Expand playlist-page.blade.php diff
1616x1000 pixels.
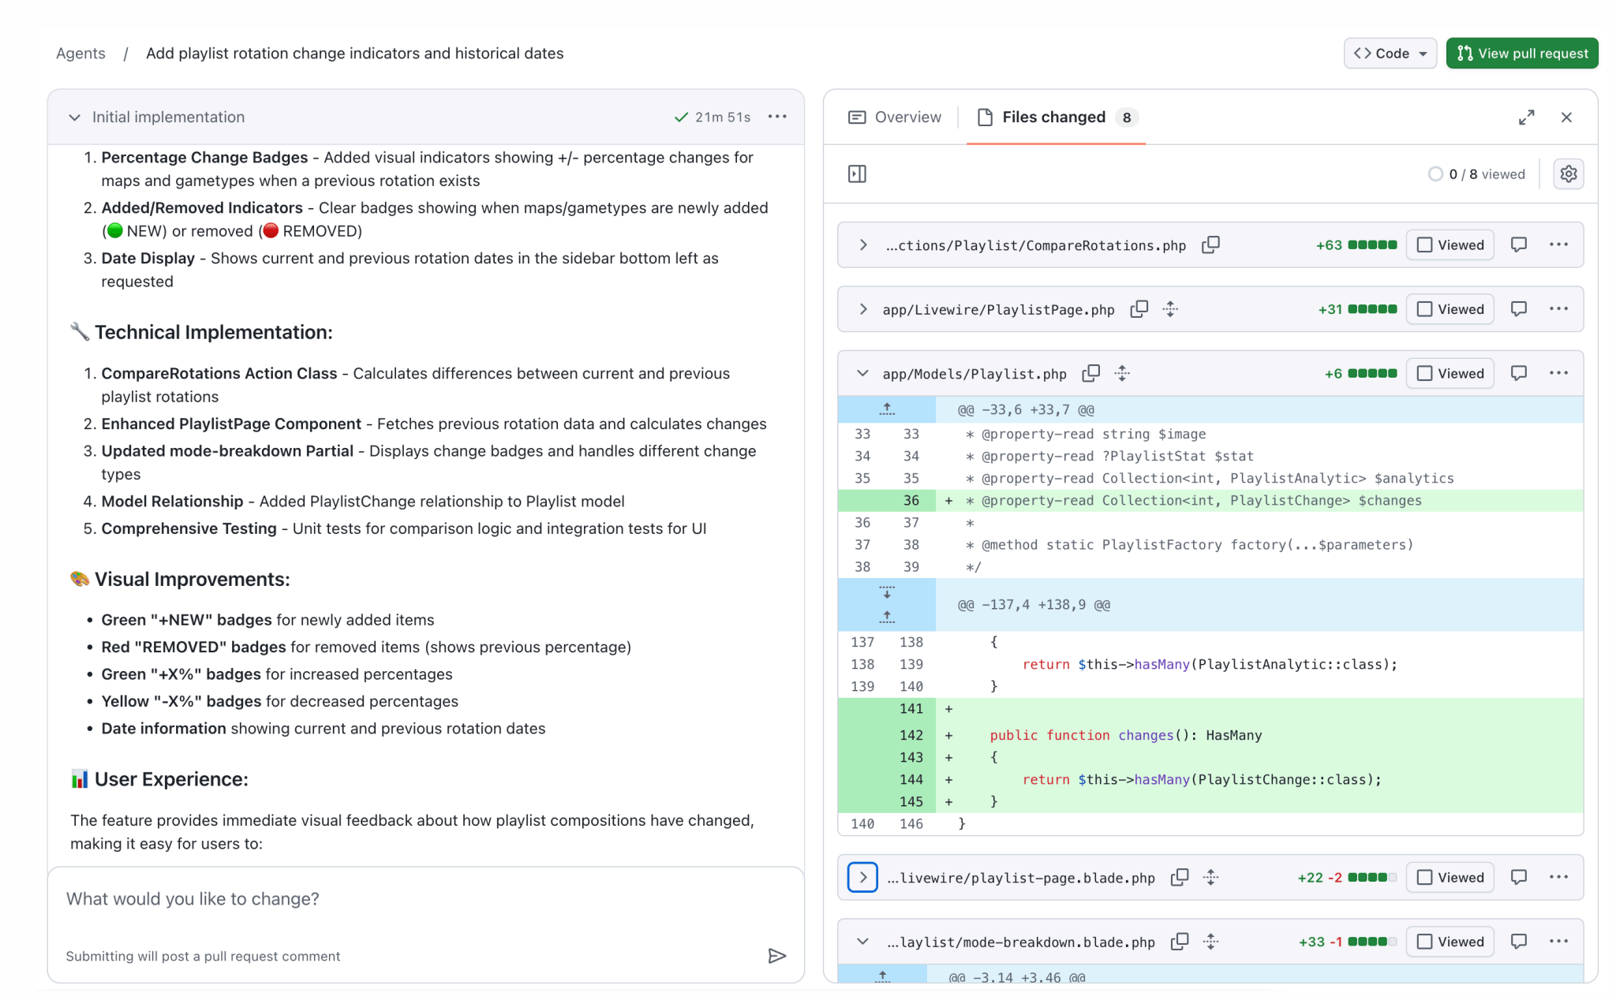[862, 877]
